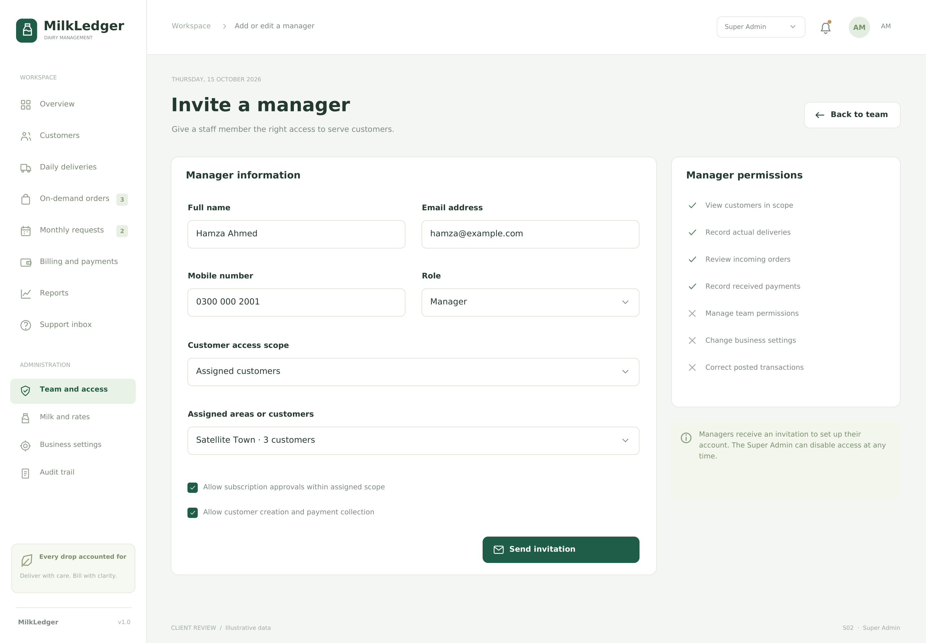Click the Milk and rates bottle icon

coord(25,418)
